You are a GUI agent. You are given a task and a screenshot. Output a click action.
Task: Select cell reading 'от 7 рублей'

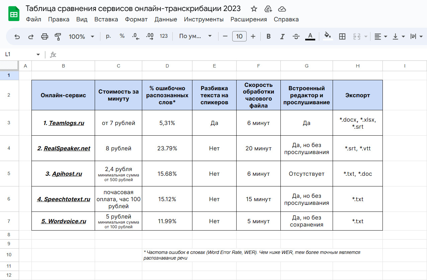[118, 123]
